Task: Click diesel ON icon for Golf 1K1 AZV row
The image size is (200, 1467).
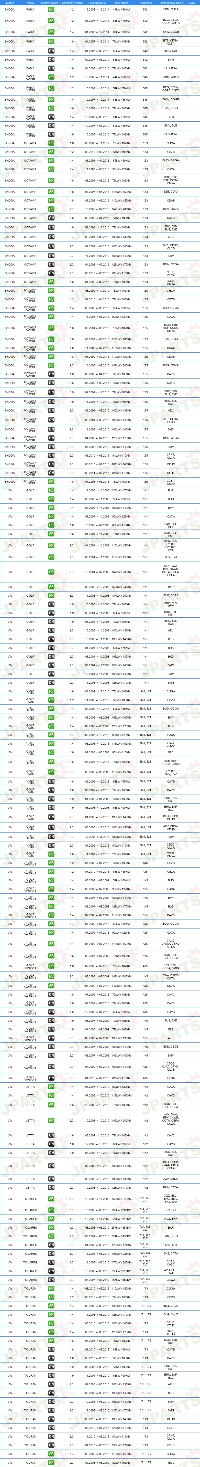Action: (x=51, y=630)
